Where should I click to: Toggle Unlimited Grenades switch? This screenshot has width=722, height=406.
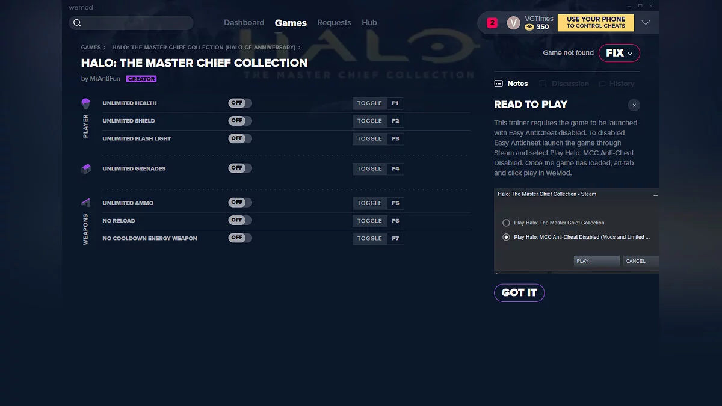[x=240, y=168]
